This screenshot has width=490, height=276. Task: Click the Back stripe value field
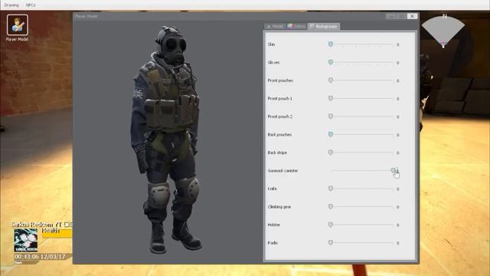pyautogui.click(x=398, y=153)
